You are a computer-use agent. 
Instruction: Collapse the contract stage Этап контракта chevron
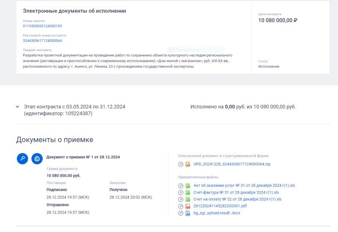pyautogui.click(x=17, y=107)
